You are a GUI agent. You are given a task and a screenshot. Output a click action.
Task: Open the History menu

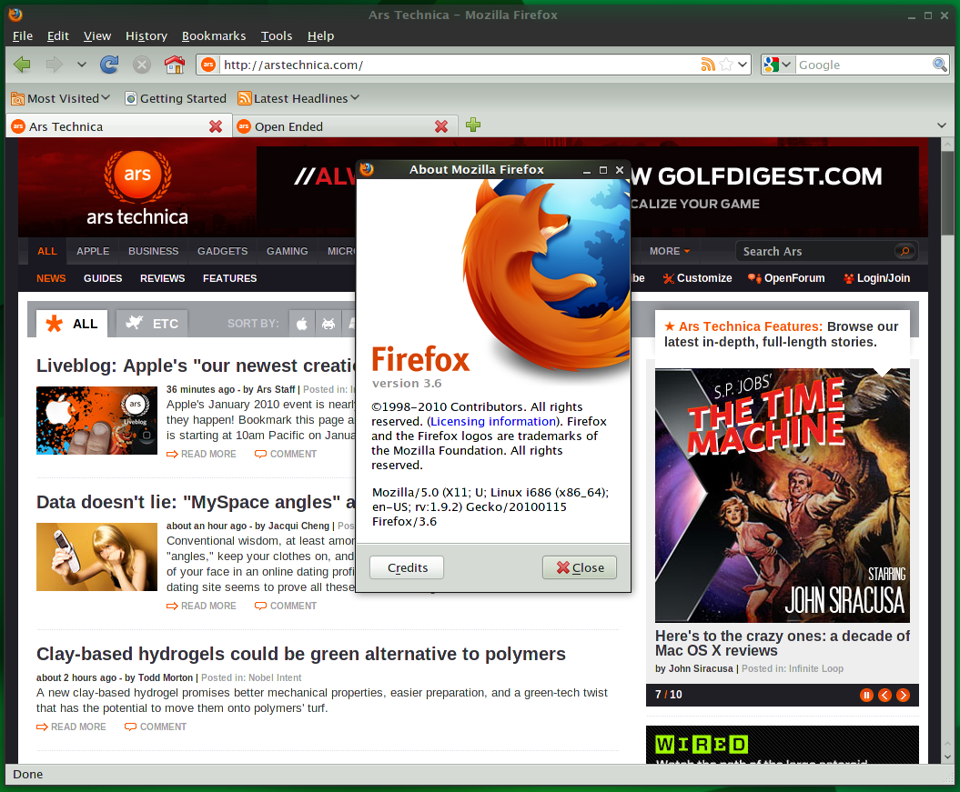(147, 36)
